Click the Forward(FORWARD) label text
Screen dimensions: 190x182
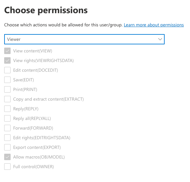pyautogui.click(x=33, y=128)
